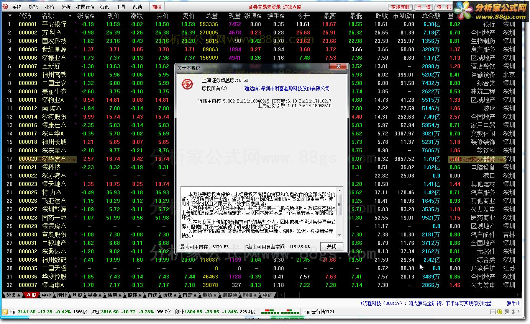The image size is (530, 324).
Task: Click the 在线客服 button
Action: [400, 7]
